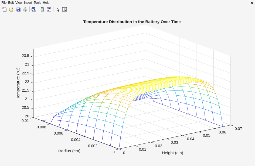Screen dimensions: 255x166
Task: Click the Link Plot toolbar icon
Action: point(33,9)
